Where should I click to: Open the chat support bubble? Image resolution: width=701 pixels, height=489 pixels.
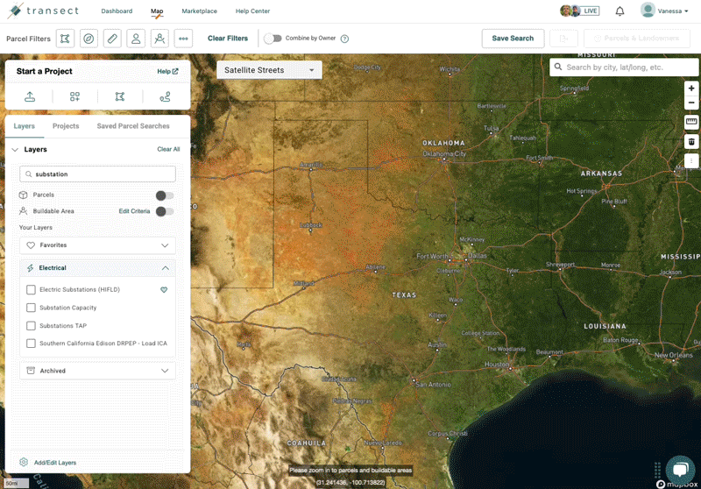[x=681, y=470]
